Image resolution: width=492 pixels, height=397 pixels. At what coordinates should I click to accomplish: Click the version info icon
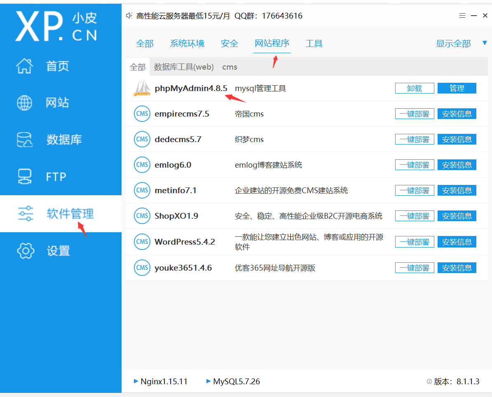click(x=429, y=381)
